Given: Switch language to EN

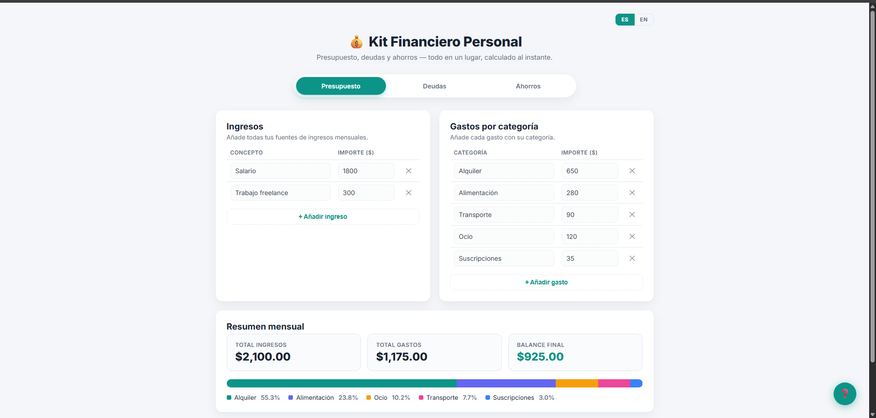Looking at the screenshot, I should coord(643,20).
